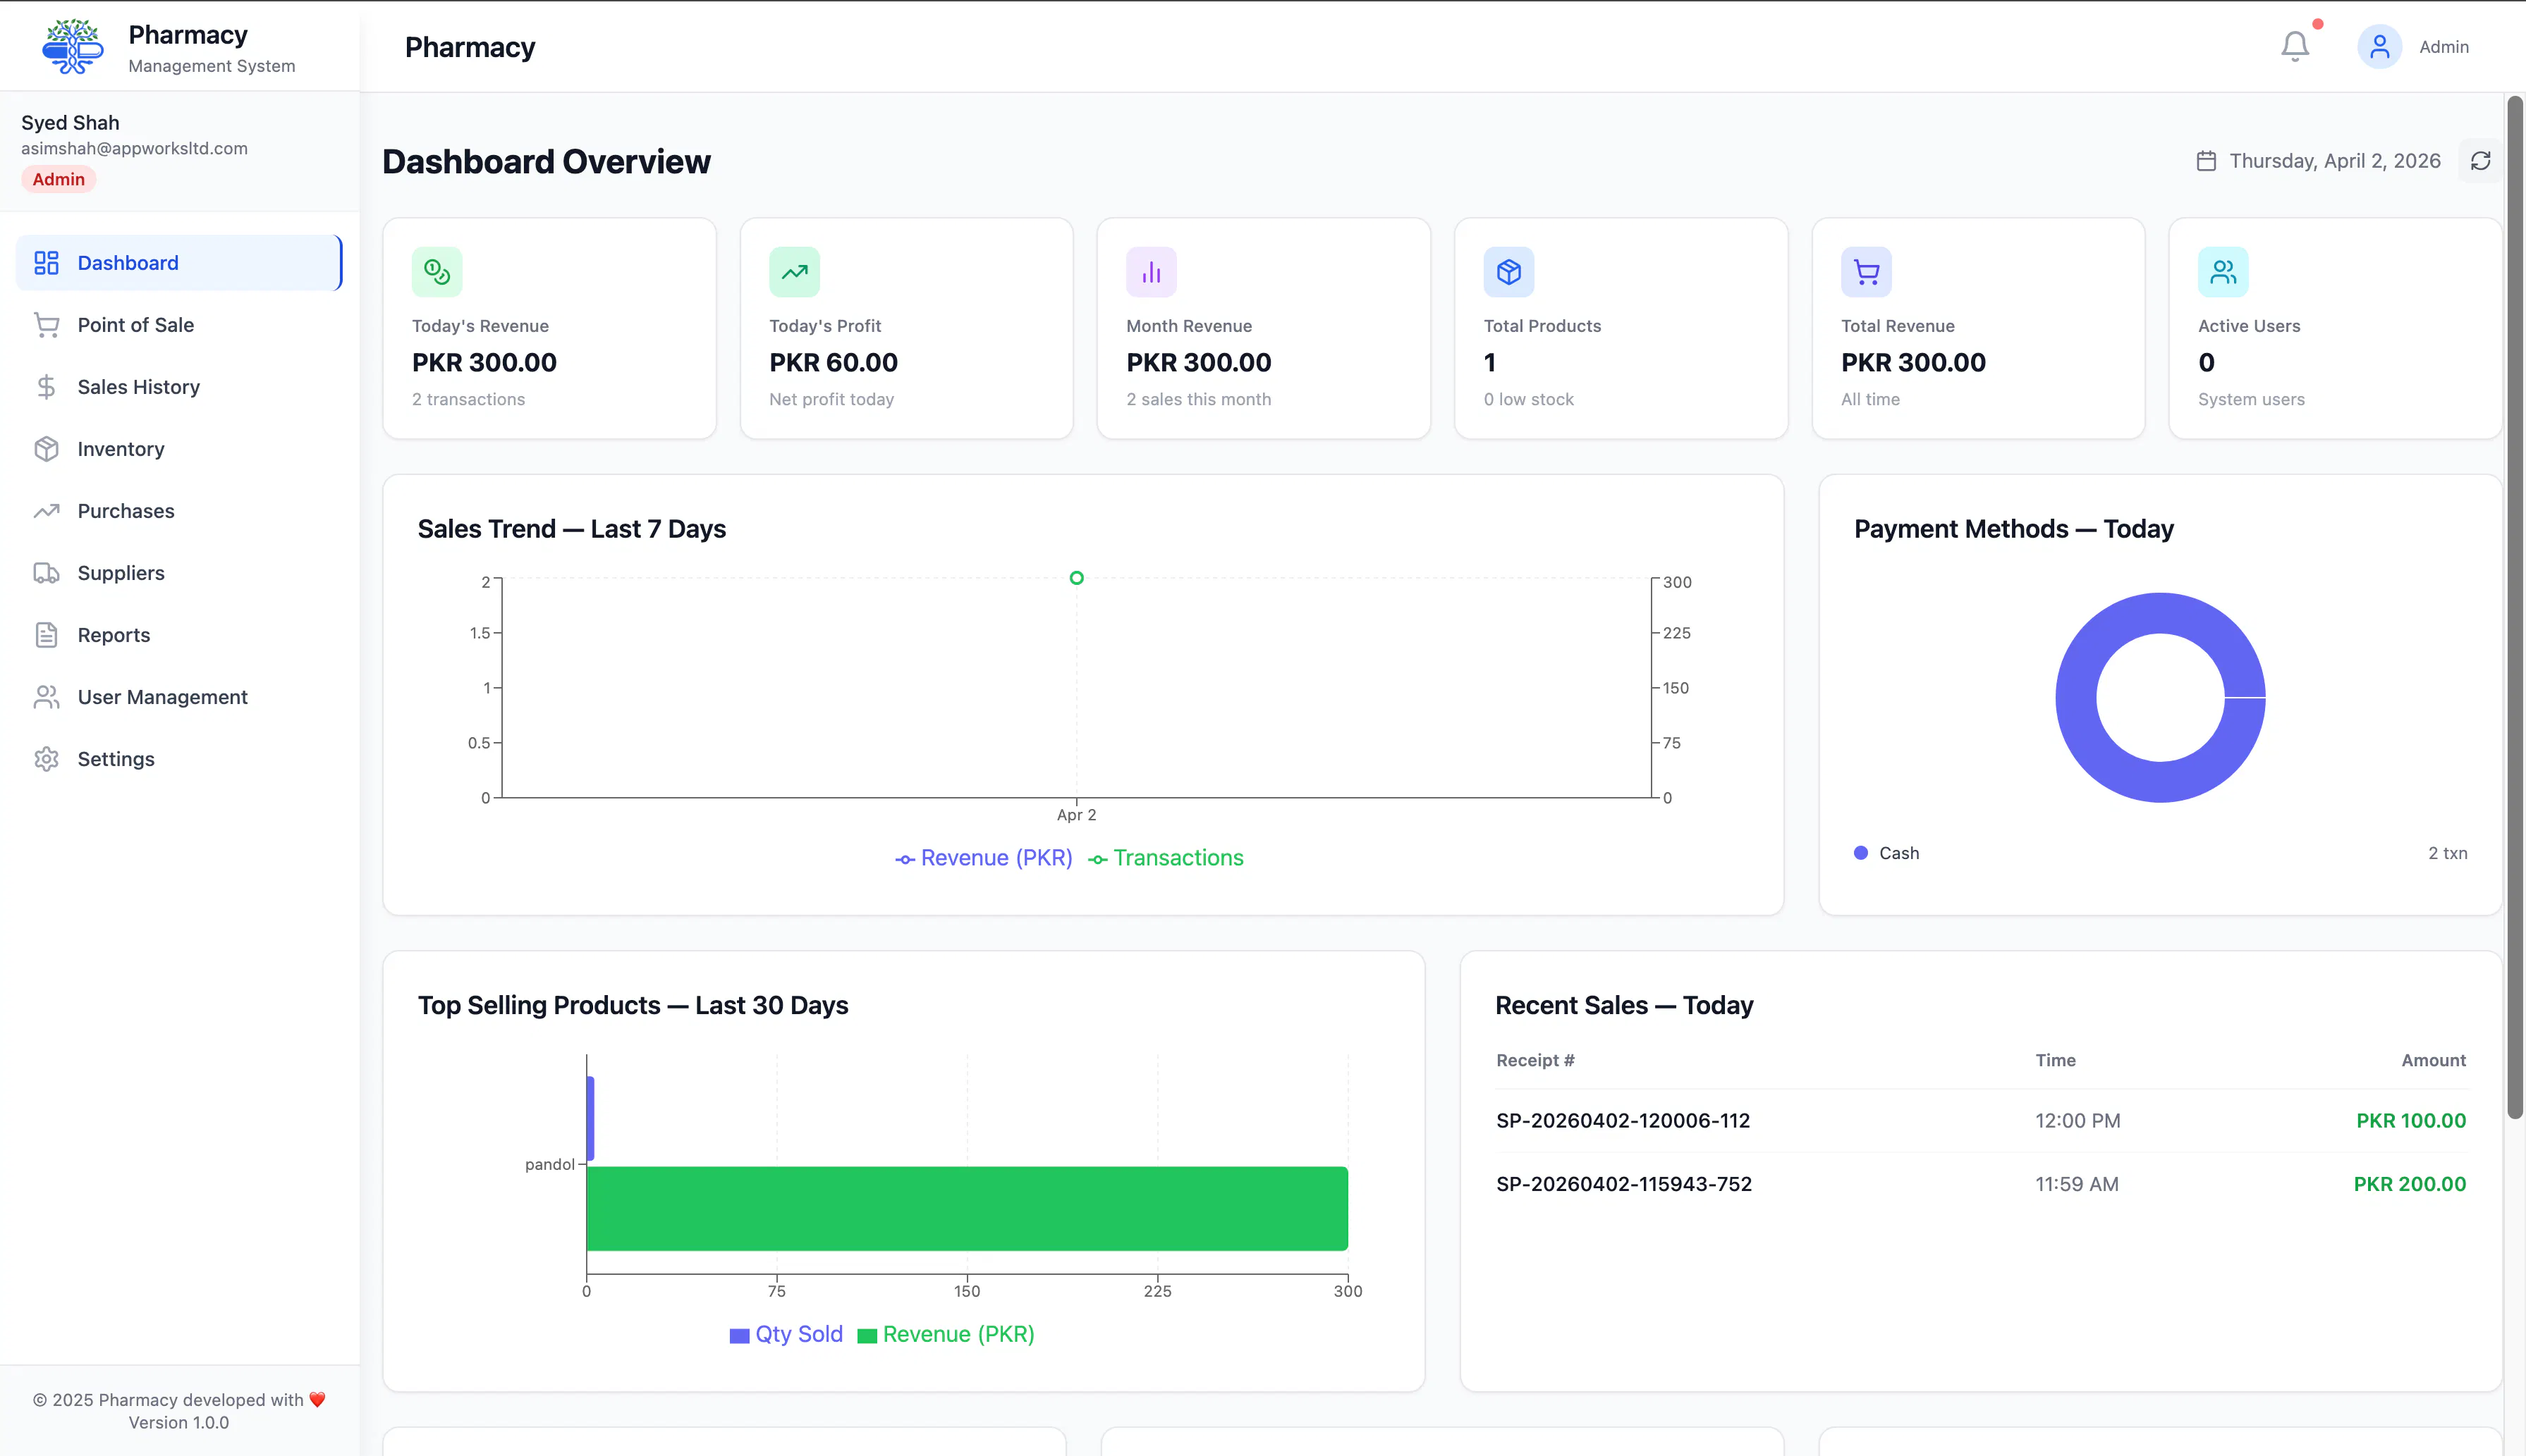Open the Admin user avatar icon

(2379, 47)
